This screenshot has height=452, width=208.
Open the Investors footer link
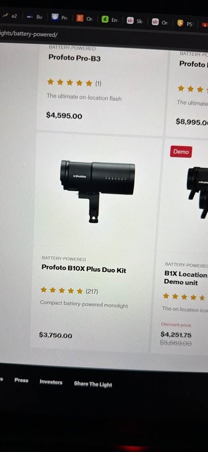51,382
